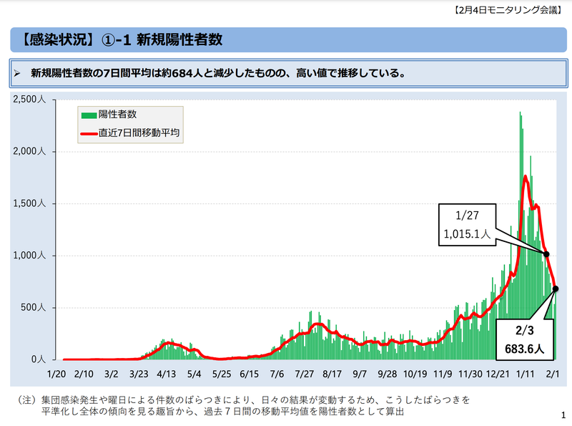Click the green 陽性者数 legend swatch
The image size is (572, 426).
click(89, 115)
